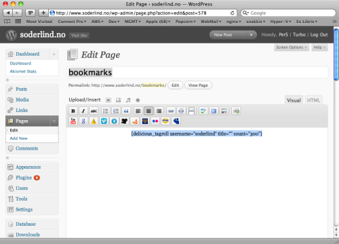The height and width of the screenshot is (244, 339).
Task: Insert ordered numbered list
Action: [116, 111]
